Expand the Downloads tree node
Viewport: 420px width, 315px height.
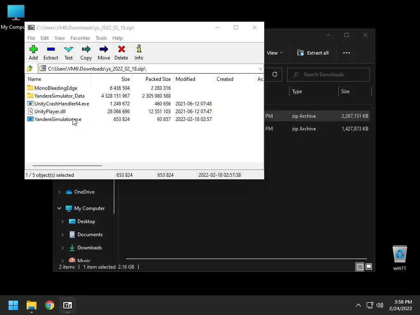pyautogui.click(x=62, y=248)
